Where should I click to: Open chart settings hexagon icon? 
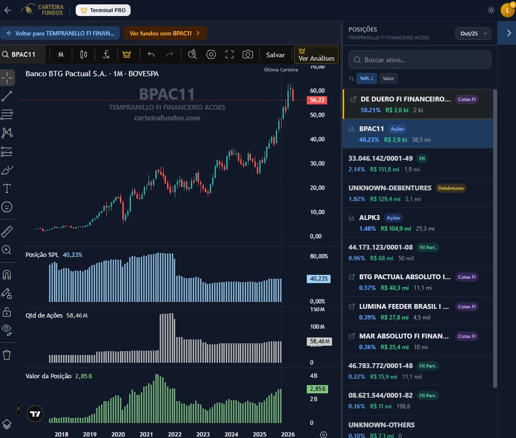click(211, 54)
